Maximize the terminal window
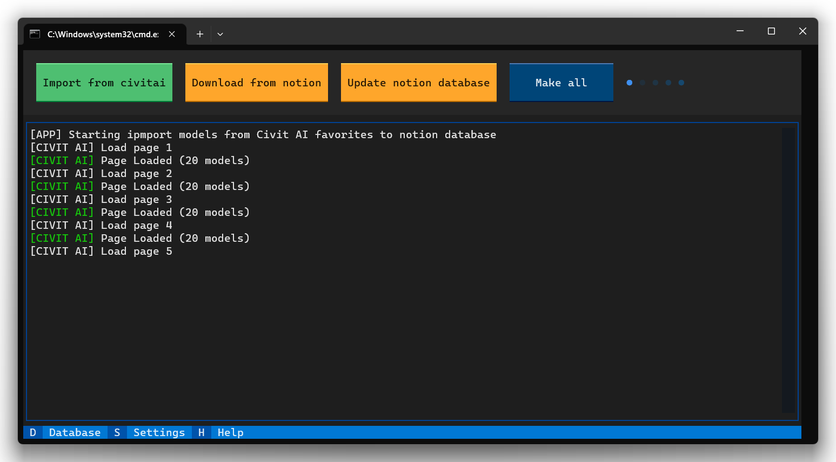The image size is (836, 462). tap(771, 31)
